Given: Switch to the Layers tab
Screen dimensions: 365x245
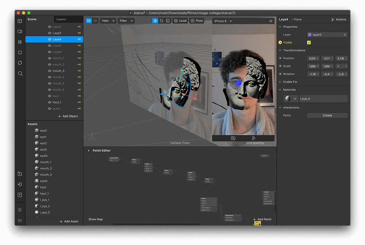Looking at the screenshot, I should point(61,19).
